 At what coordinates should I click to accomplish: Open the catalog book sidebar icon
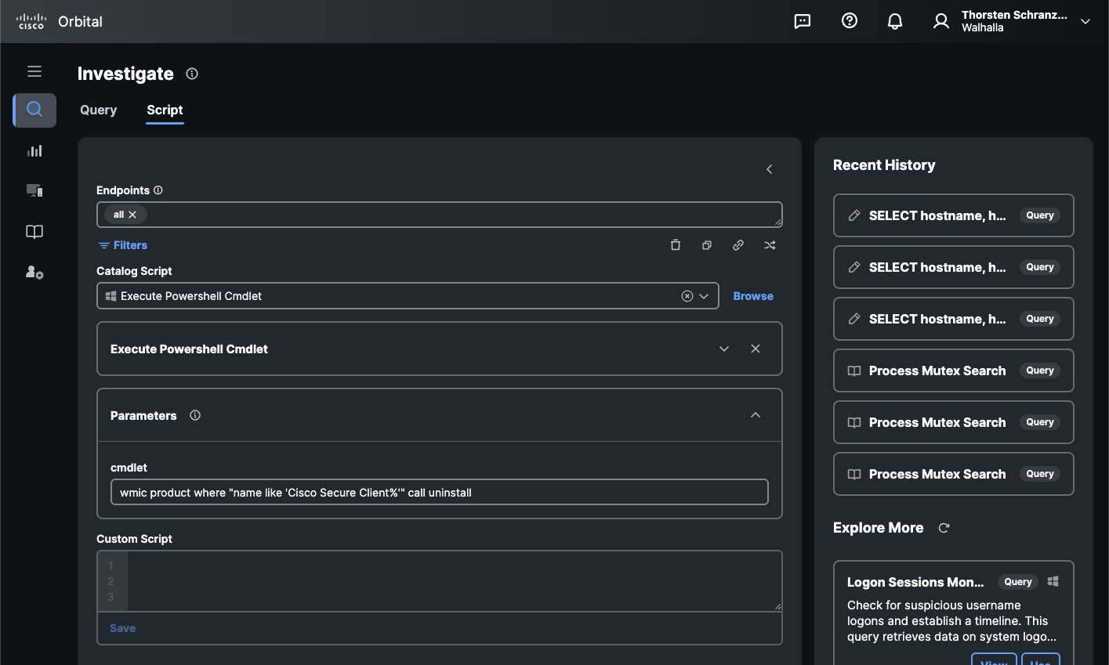pos(34,232)
